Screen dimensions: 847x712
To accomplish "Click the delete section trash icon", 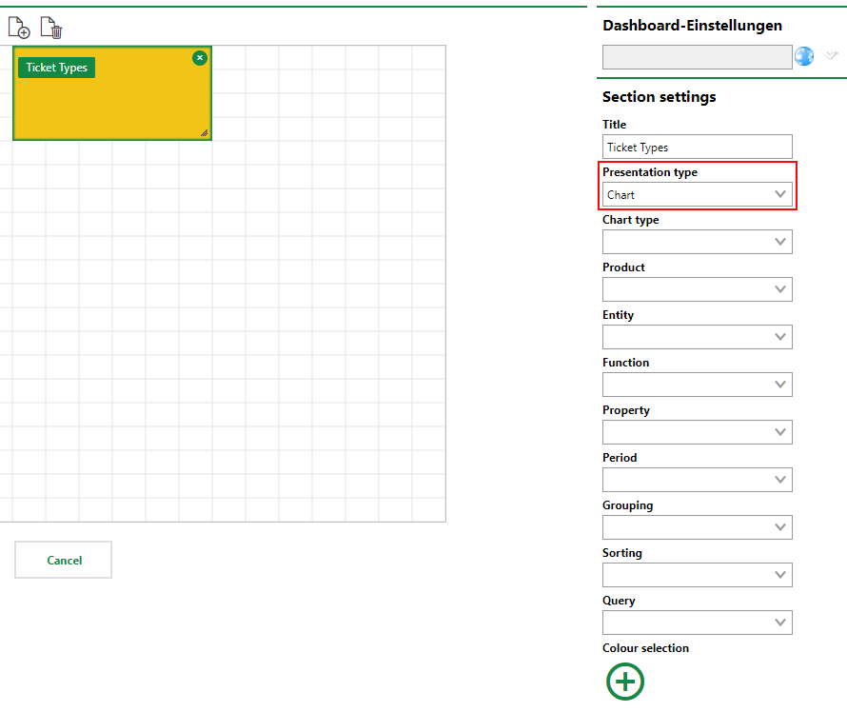I will point(51,30).
